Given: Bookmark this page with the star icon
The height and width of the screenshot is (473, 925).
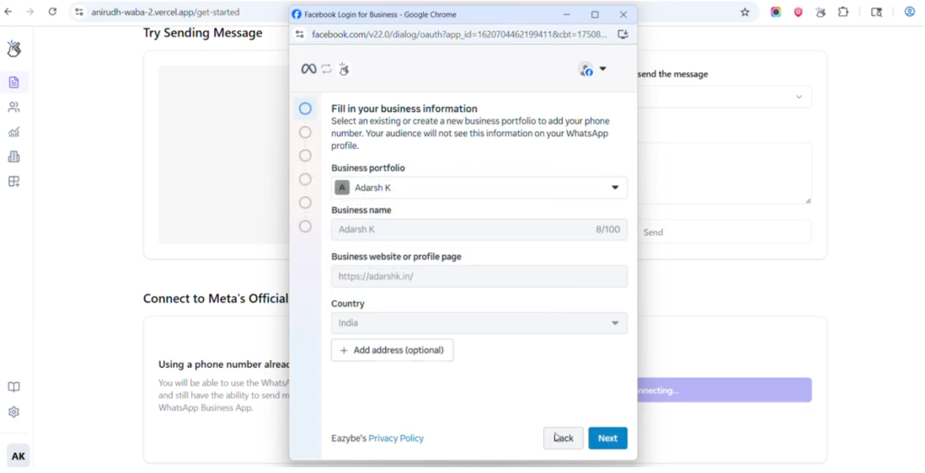Looking at the screenshot, I should click(745, 12).
